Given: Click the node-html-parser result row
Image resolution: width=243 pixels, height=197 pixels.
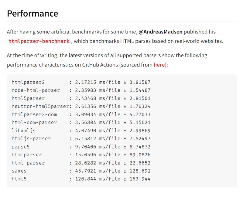Looking at the screenshot, I should (81, 90).
